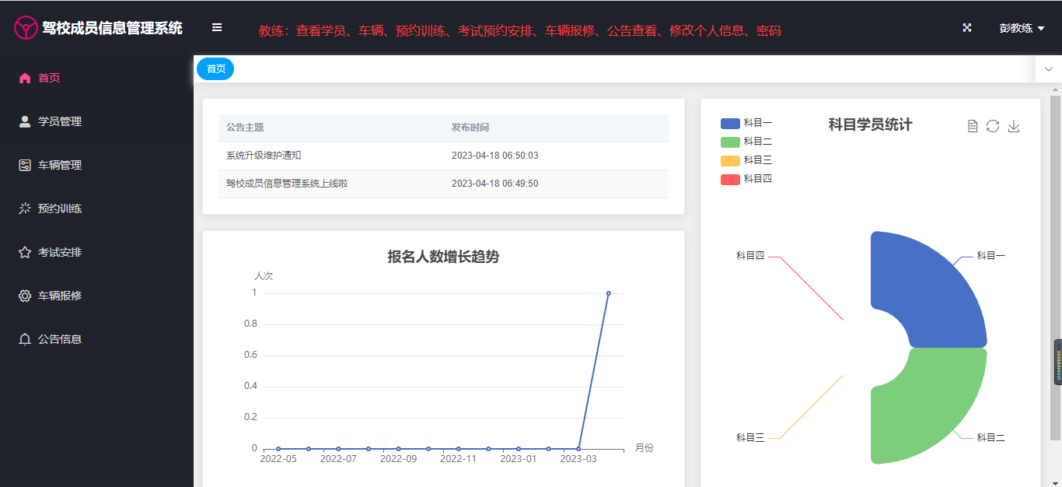Screen dimensions: 1062x487
Task: Click the 人次 y-axis label
Action: [x=264, y=276]
